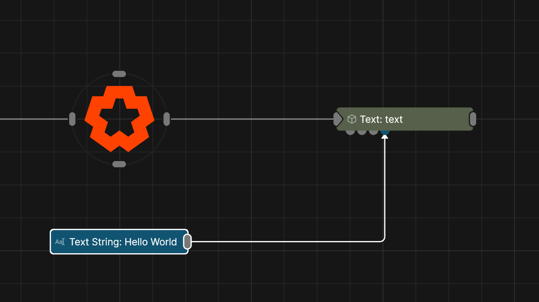Click the top port of root node
Viewport: 539px width, 302px height.
tap(119, 74)
